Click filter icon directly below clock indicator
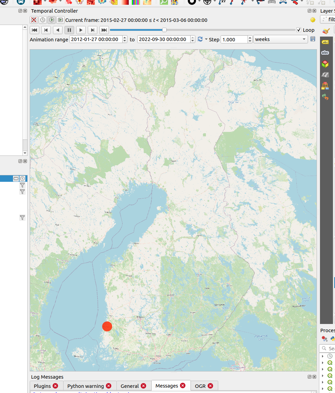The height and width of the screenshot is (393, 335). 22,185
